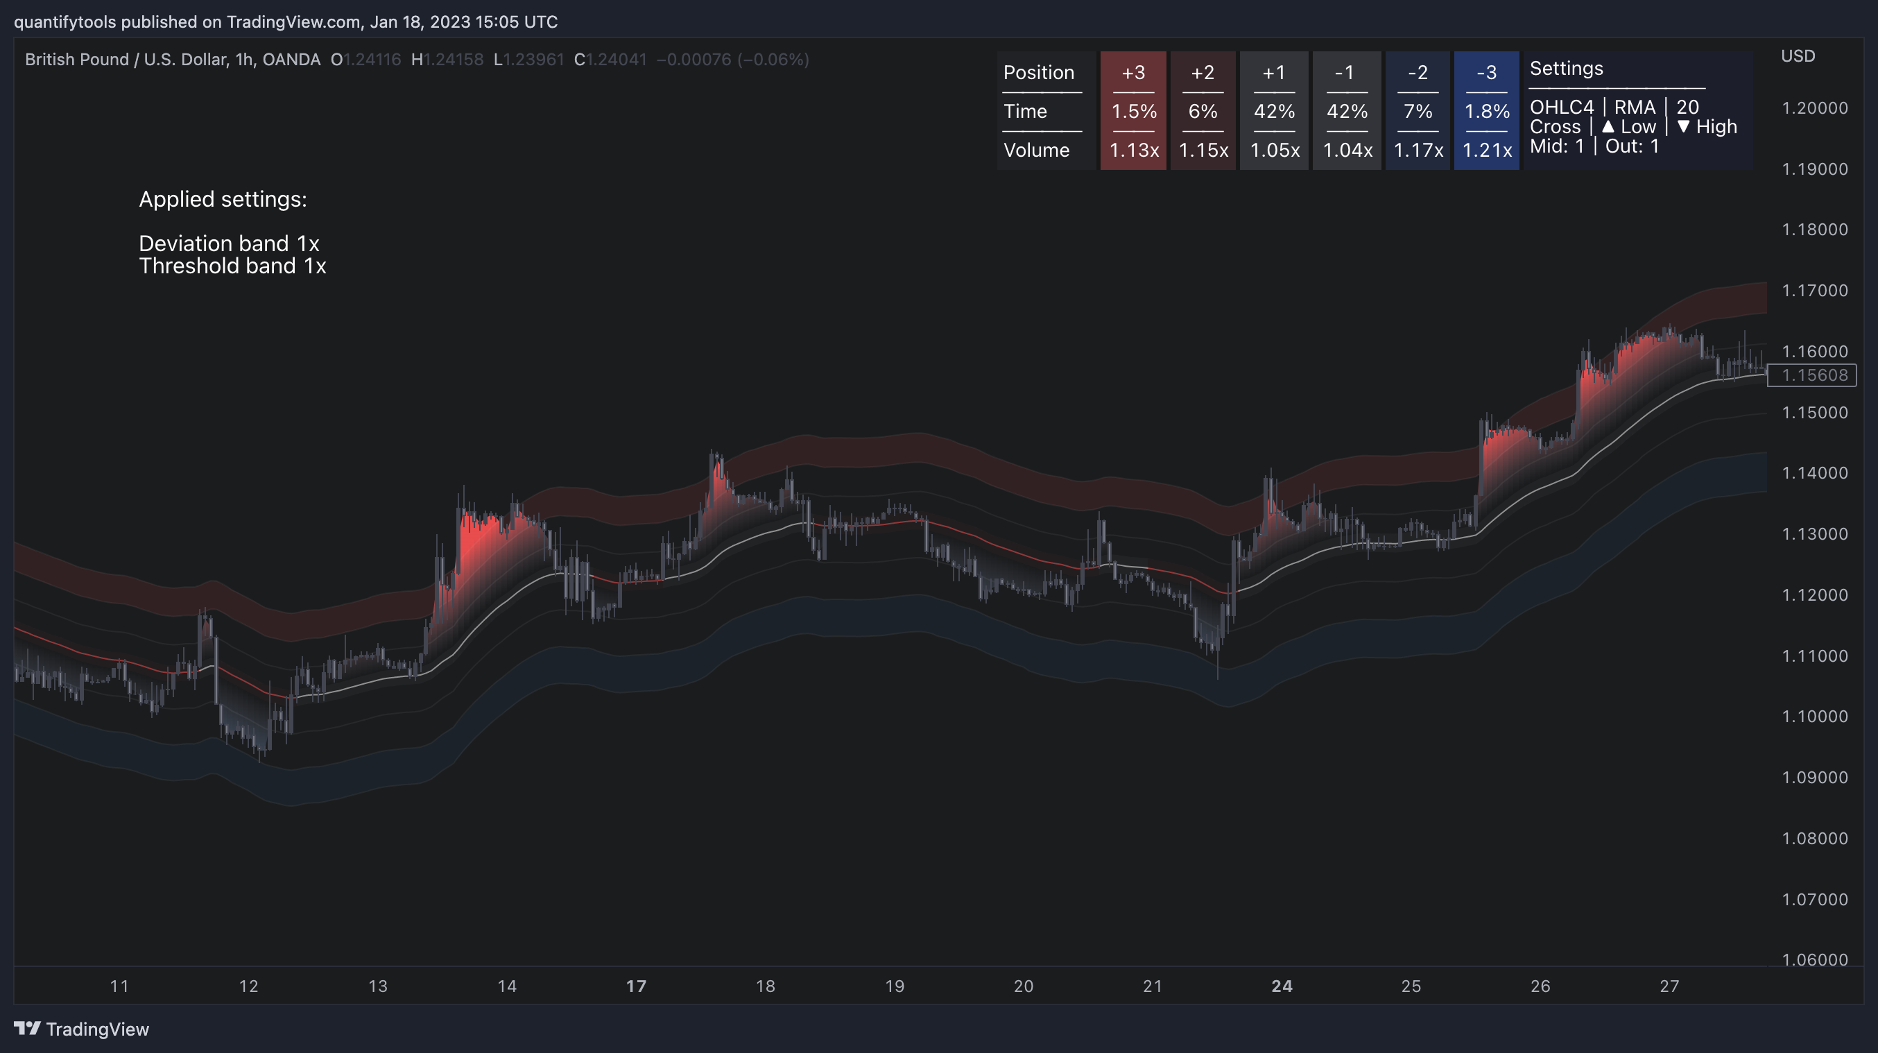Select the +1 position header cell
Screen dimensions: 1878x1053
1274,72
